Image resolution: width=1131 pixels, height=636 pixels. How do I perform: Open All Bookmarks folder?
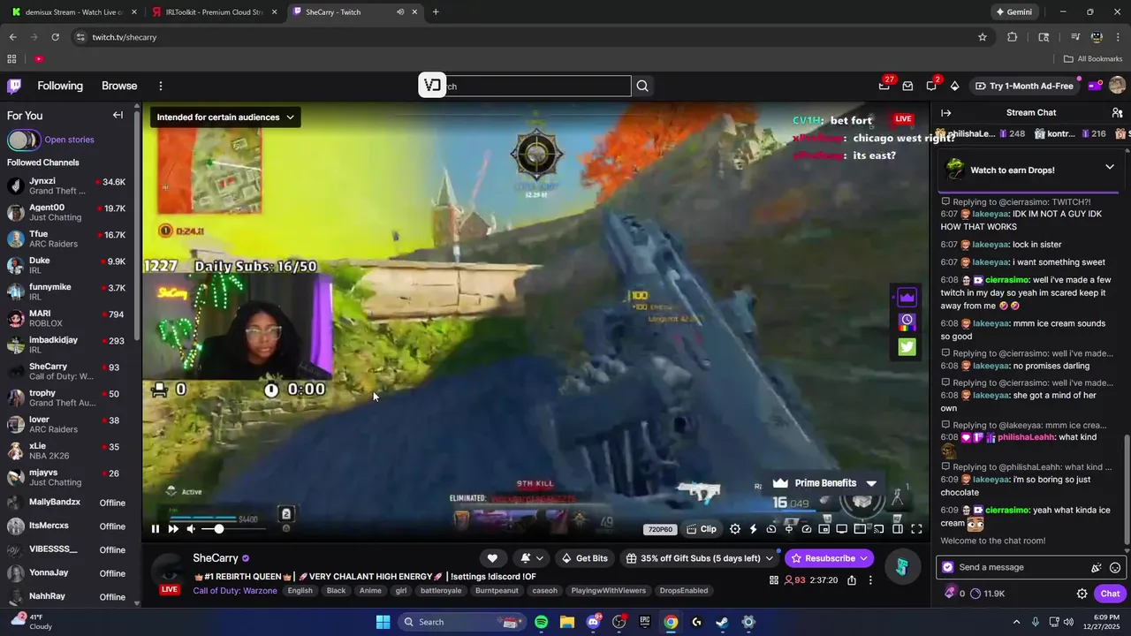pos(1093,59)
